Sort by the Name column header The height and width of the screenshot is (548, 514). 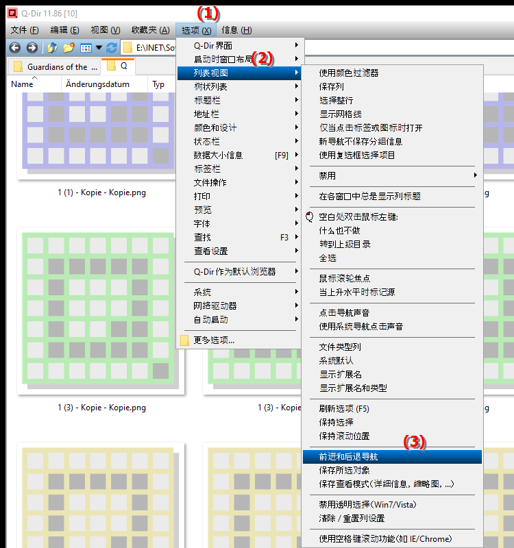point(34,84)
